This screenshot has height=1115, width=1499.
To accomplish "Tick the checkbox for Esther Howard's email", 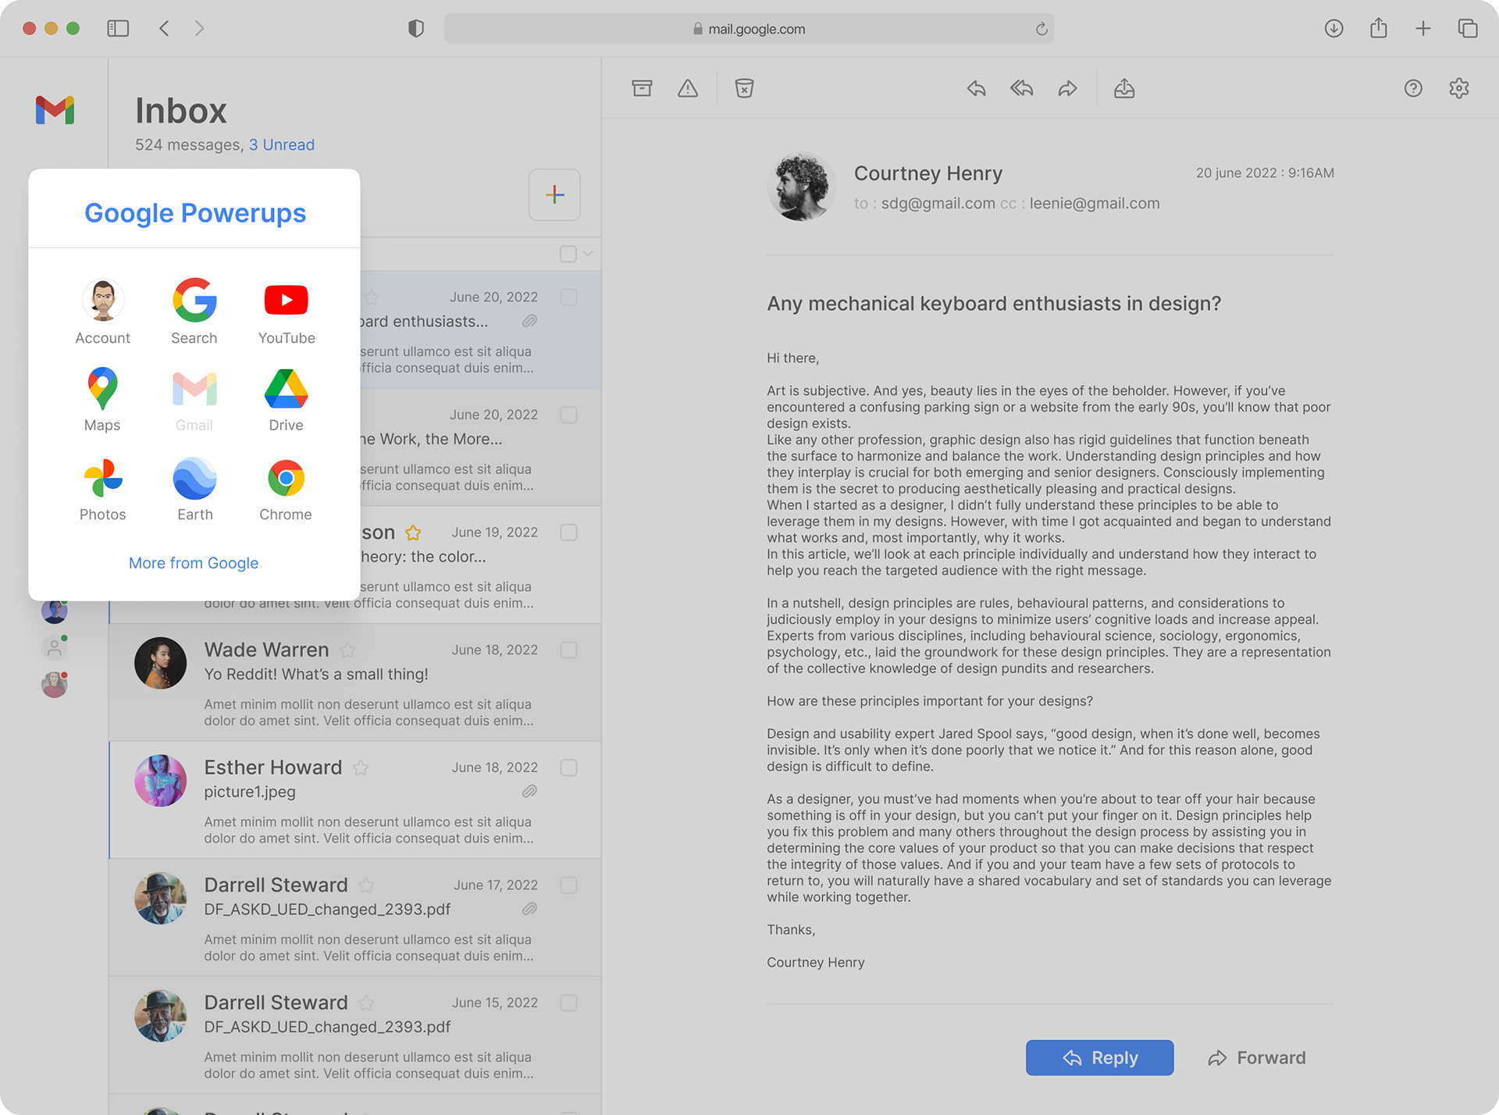I will [568, 768].
